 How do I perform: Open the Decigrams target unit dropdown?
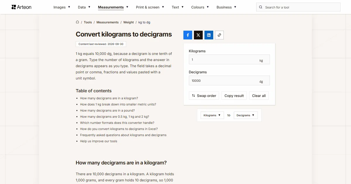point(246,115)
